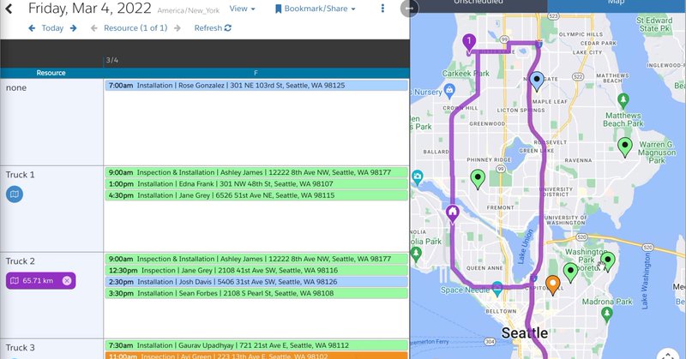
Task: Click green pin near Warren G. Magnuson Park
Action: [625, 146]
